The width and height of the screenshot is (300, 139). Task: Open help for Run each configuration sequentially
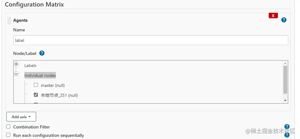tap(287, 135)
